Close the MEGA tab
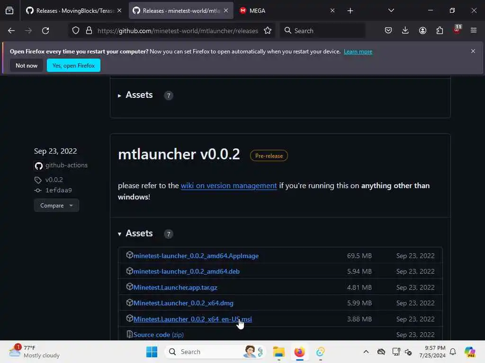 pos(332,10)
